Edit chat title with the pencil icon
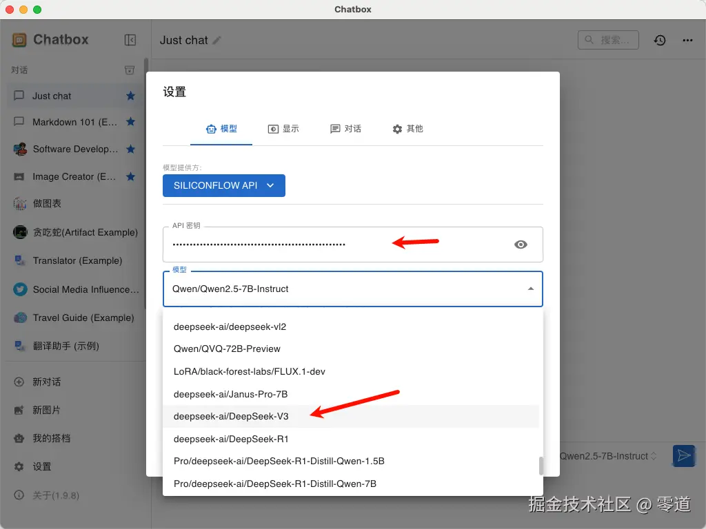 point(216,41)
